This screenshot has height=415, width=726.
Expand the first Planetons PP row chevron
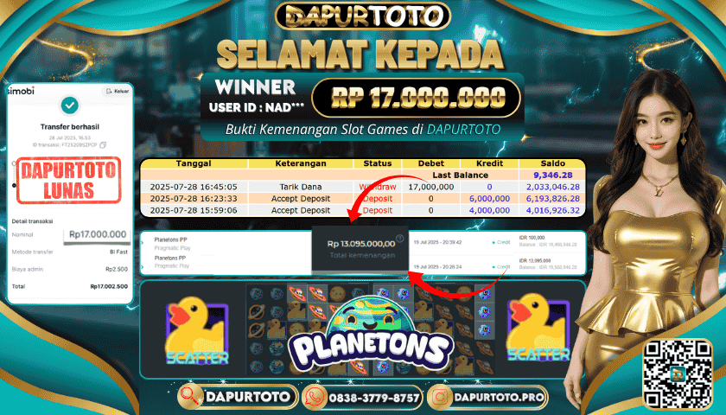(x=143, y=241)
